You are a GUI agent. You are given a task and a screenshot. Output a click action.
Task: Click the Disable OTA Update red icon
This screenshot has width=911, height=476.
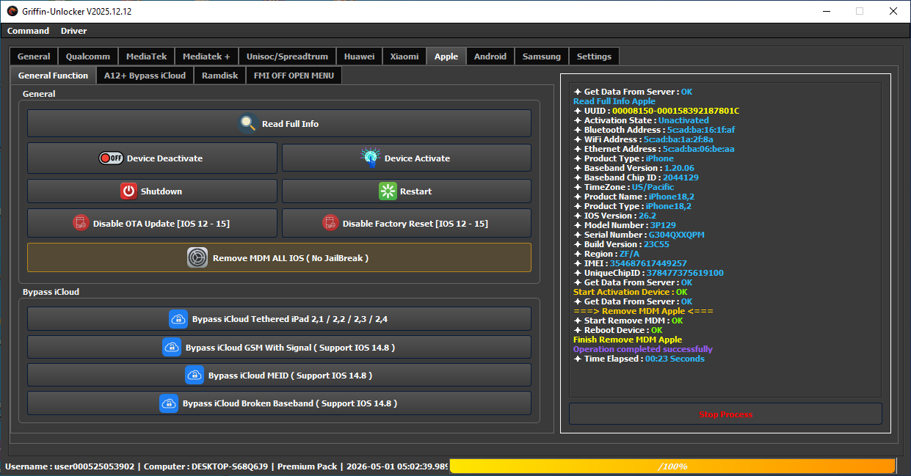(x=81, y=224)
